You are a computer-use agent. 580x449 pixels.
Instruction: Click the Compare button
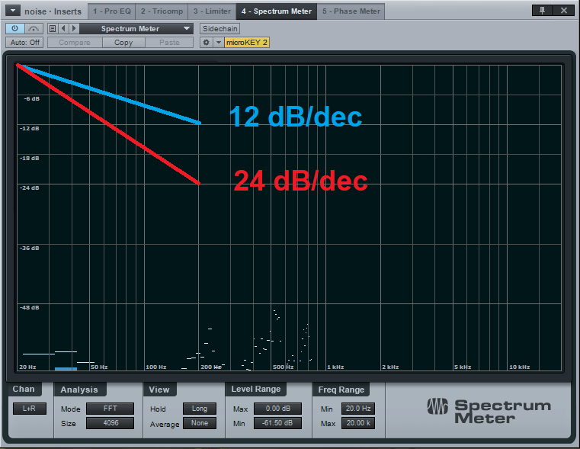pos(75,43)
